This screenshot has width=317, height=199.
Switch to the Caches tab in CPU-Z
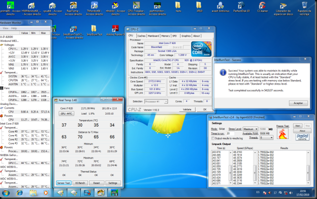tap(141, 36)
